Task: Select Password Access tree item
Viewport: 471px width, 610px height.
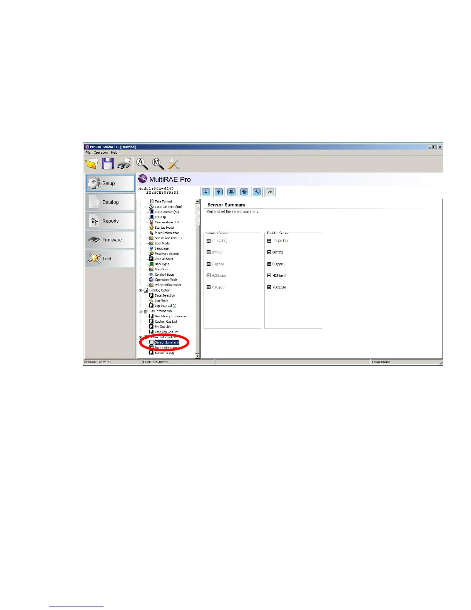Action: click(x=167, y=254)
